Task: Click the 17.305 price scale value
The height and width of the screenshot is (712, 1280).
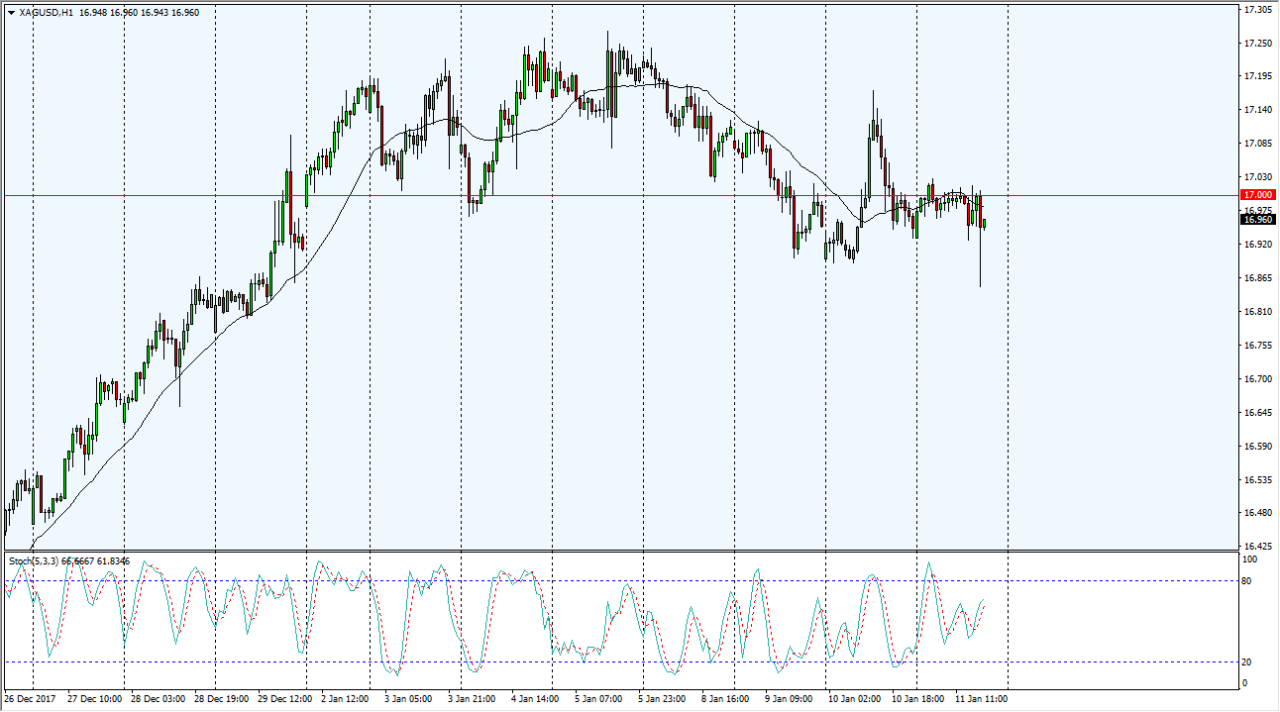Action: 1257,9
